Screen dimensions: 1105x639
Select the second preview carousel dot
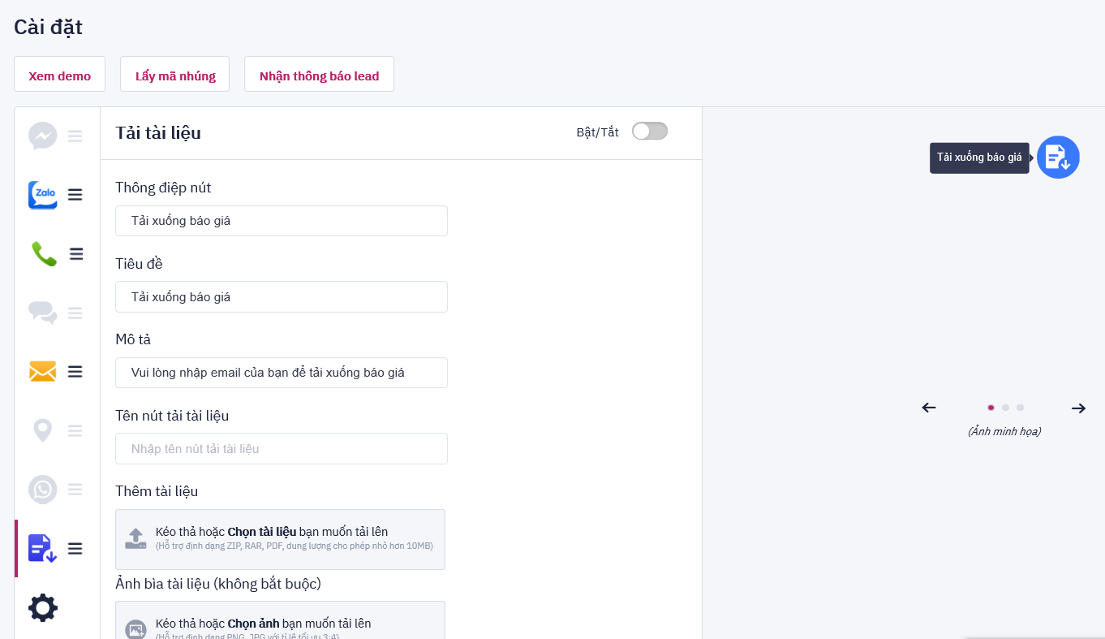(1005, 408)
